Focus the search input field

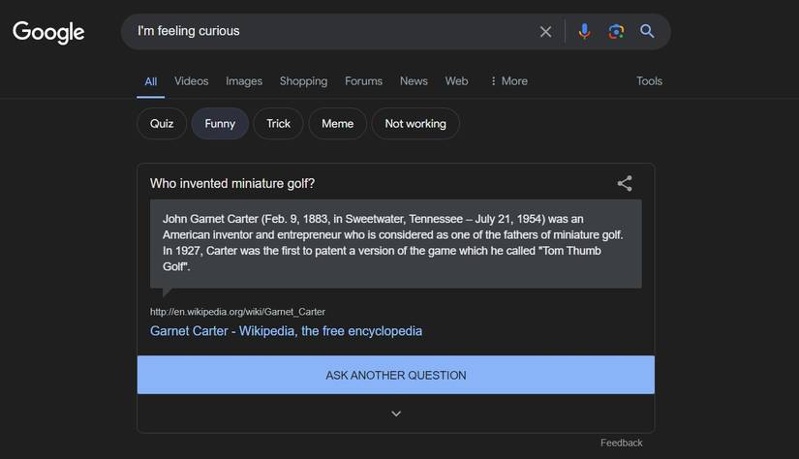(x=329, y=32)
